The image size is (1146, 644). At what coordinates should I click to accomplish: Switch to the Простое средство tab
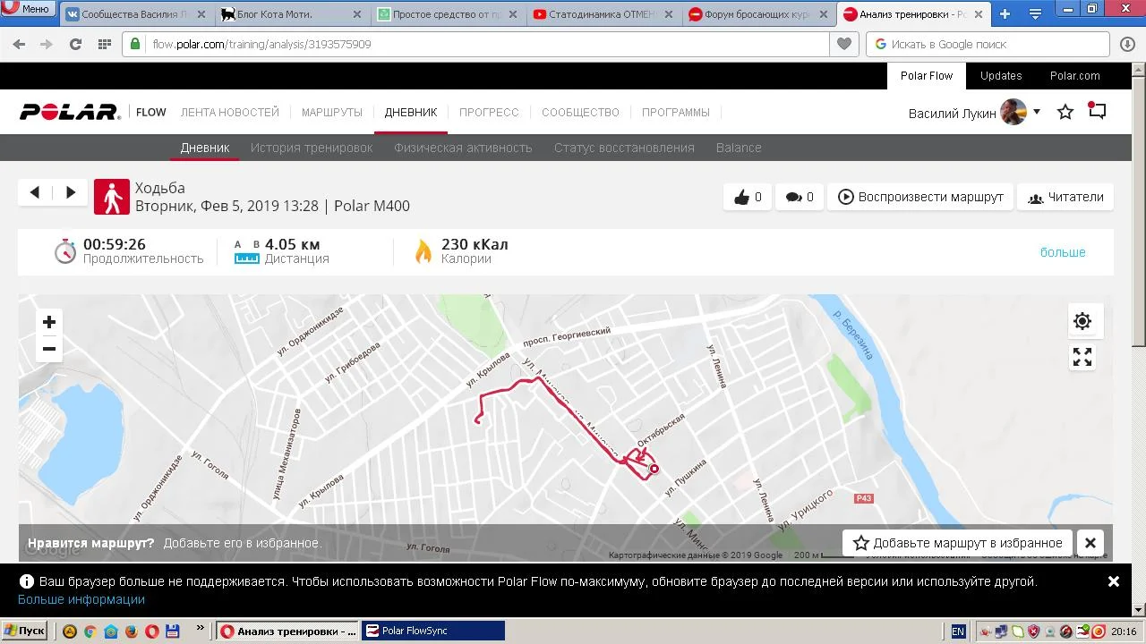click(447, 14)
